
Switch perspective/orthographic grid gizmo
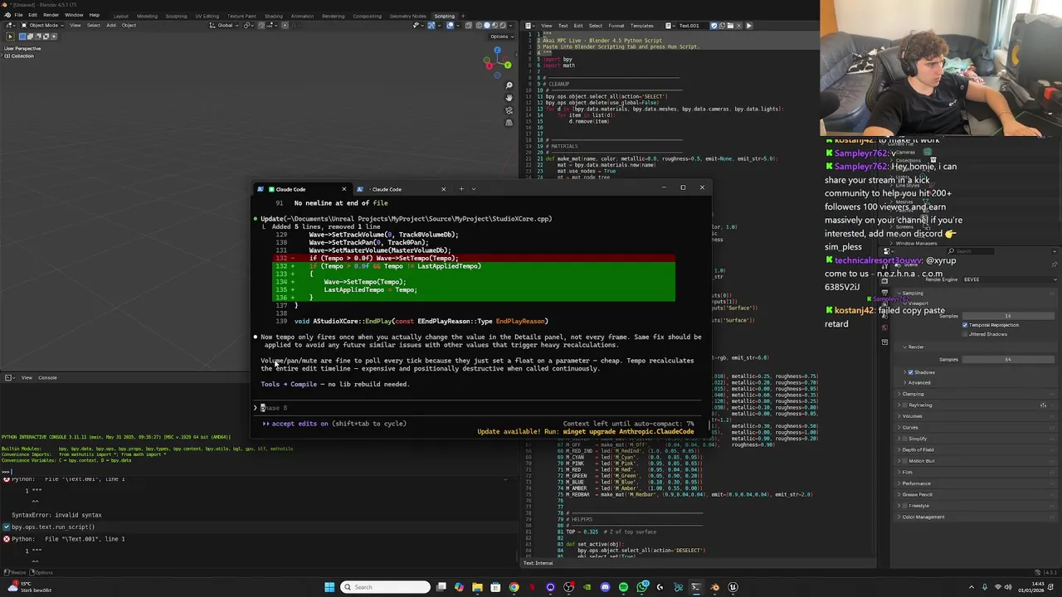click(509, 123)
